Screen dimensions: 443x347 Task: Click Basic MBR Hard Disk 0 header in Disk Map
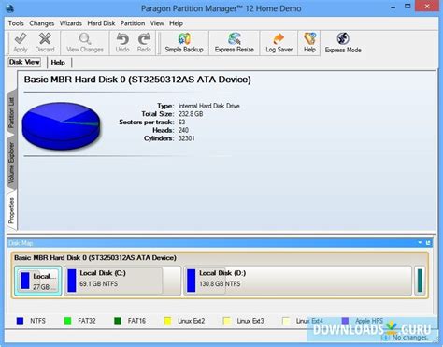click(x=95, y=258)
